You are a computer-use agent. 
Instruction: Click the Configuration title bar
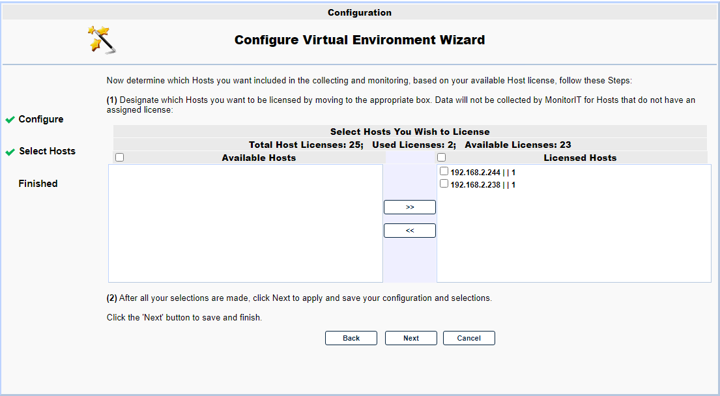pyautogui.click(x=360, y=12)
